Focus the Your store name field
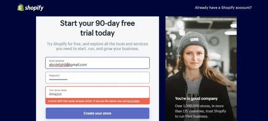Screen dimensions: 268x121 (105, 93)
